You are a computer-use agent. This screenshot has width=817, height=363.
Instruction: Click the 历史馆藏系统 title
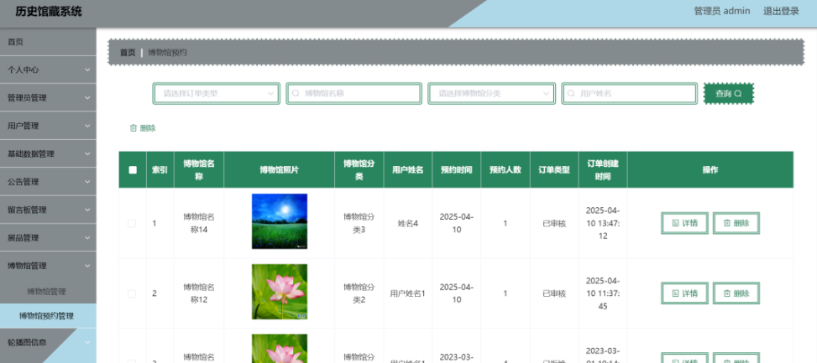[49, 12]
